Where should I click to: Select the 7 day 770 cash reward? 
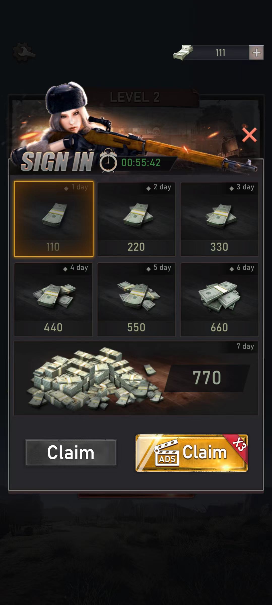[136, 378]
